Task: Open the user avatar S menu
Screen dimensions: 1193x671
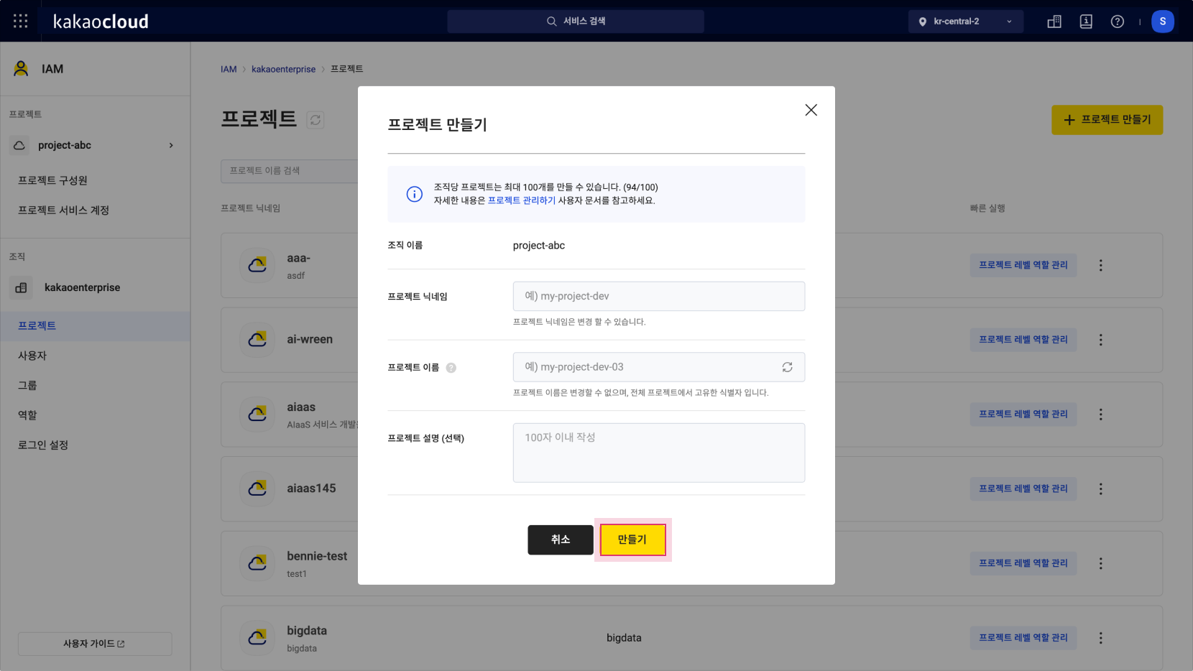Action: coord(1163,22)
